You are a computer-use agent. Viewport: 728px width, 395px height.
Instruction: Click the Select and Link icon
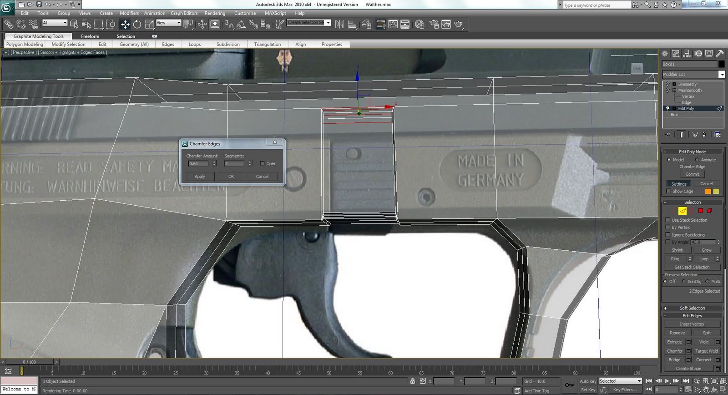(x=9, y=24)
